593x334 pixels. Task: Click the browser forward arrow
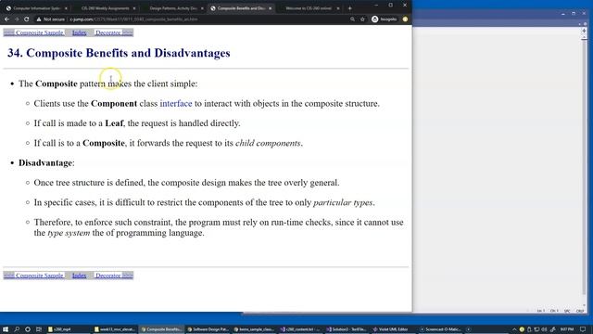coord(17,19)
